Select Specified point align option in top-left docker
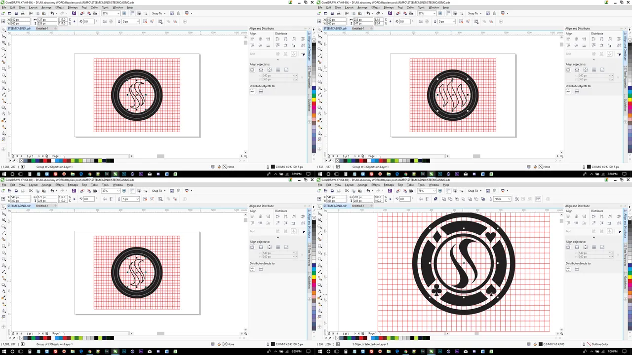The width and height of the screenshot is (632, 355). click(x=286, y=70)
